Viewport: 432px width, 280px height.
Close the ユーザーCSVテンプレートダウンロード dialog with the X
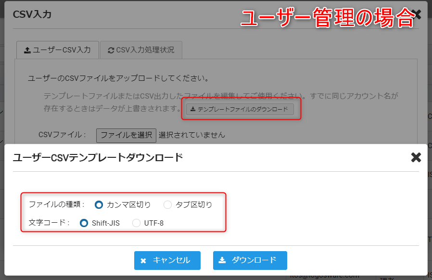(416, 157)
